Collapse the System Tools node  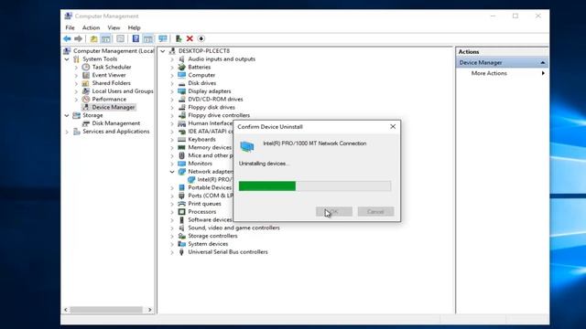67,58
